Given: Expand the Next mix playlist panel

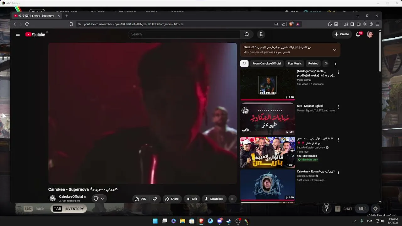Looking at the screenshot, I should [334, 50].
